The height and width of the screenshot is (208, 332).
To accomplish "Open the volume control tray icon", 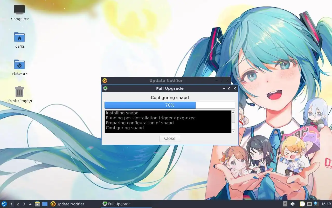I will coord(293,204).
